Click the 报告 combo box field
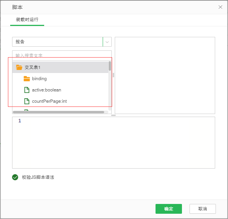The image size is (228, 219). click(57, 42)
